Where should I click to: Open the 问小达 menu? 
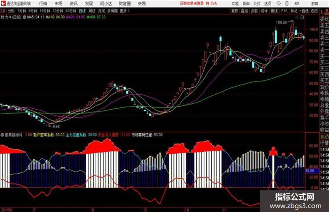click(x=106, y=3)
